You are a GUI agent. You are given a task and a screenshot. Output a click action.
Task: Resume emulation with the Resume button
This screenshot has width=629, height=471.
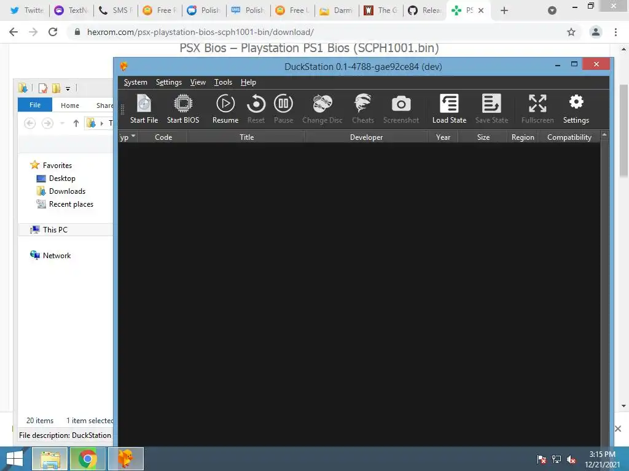(225, 109)
